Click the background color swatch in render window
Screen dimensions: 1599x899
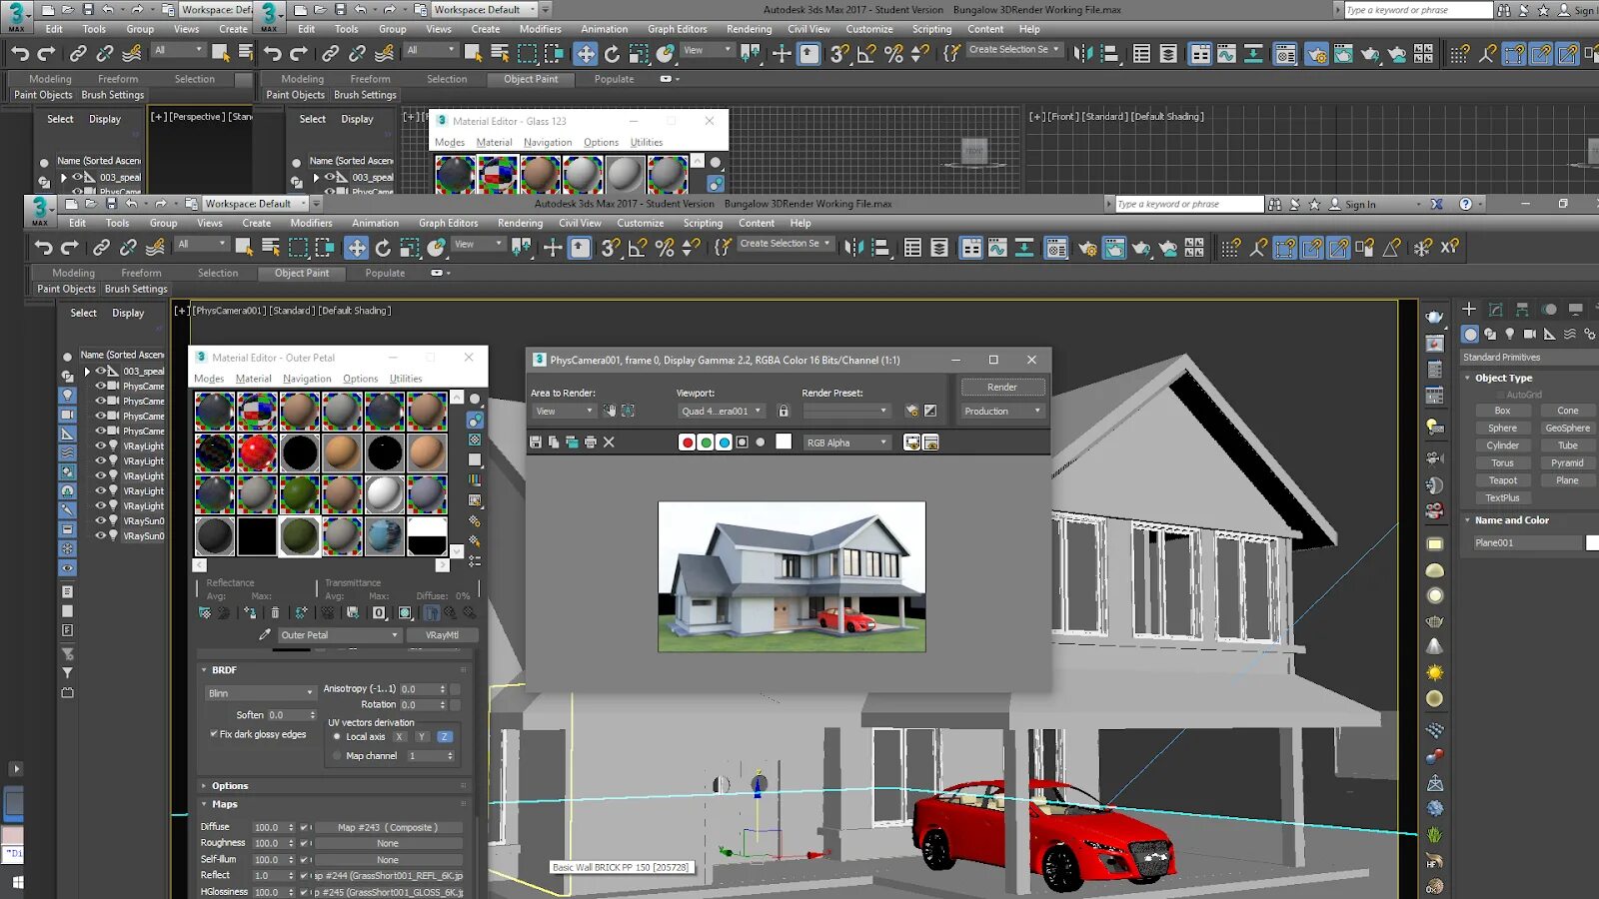point(784,442)
